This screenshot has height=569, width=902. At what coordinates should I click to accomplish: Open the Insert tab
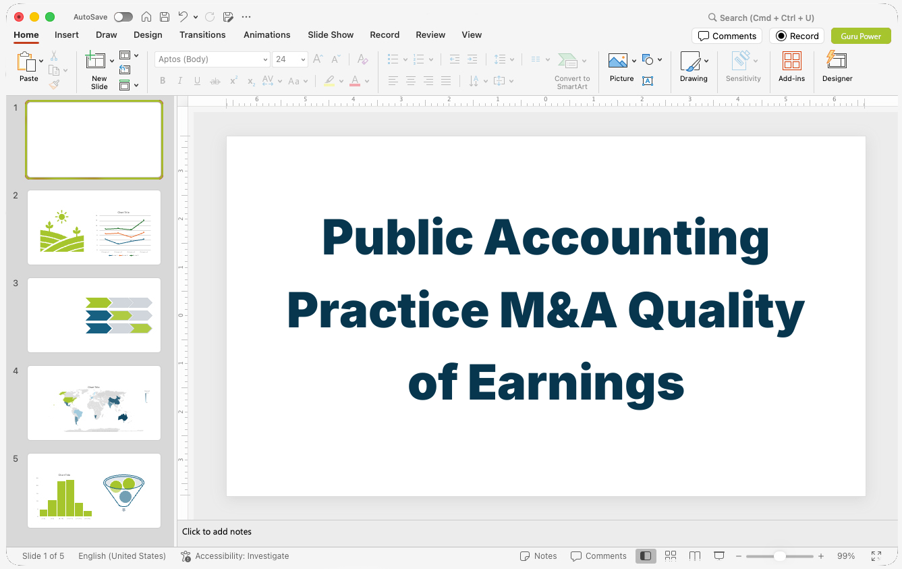pyautogui.click(x=67, y=34)
